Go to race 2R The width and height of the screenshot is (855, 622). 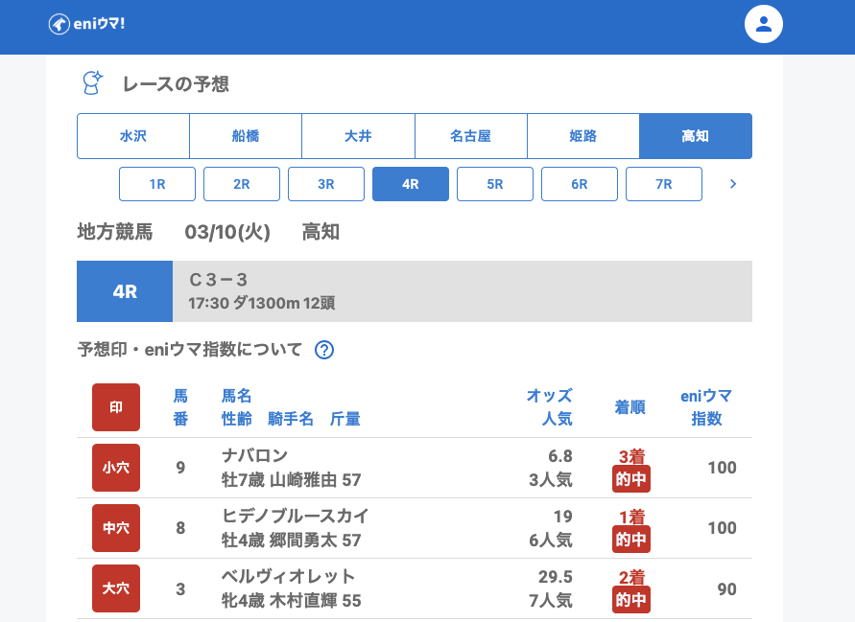pyautogui.click(x=242, y=184)
